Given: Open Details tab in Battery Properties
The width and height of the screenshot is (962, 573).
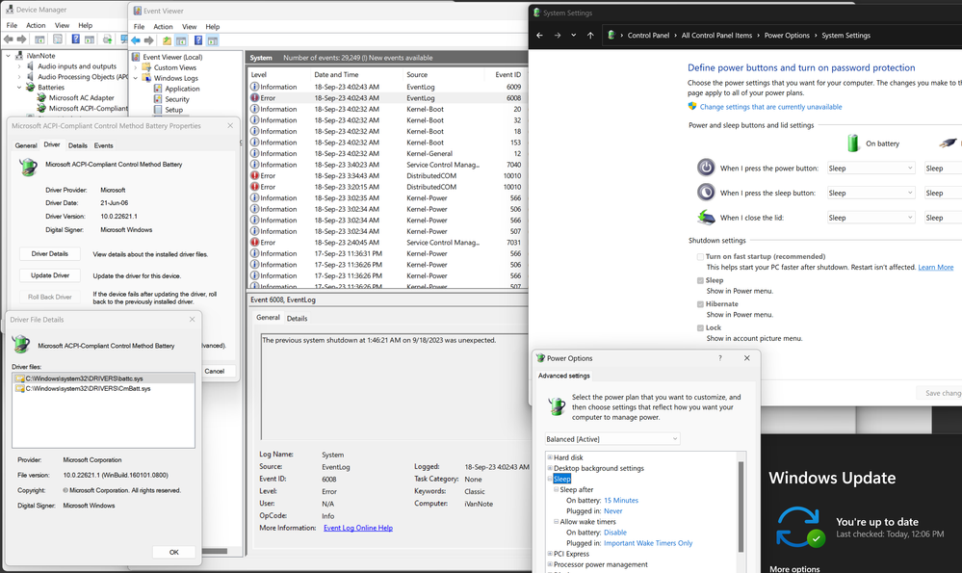Looking at the screenshot, I should (x=77, y=145).
